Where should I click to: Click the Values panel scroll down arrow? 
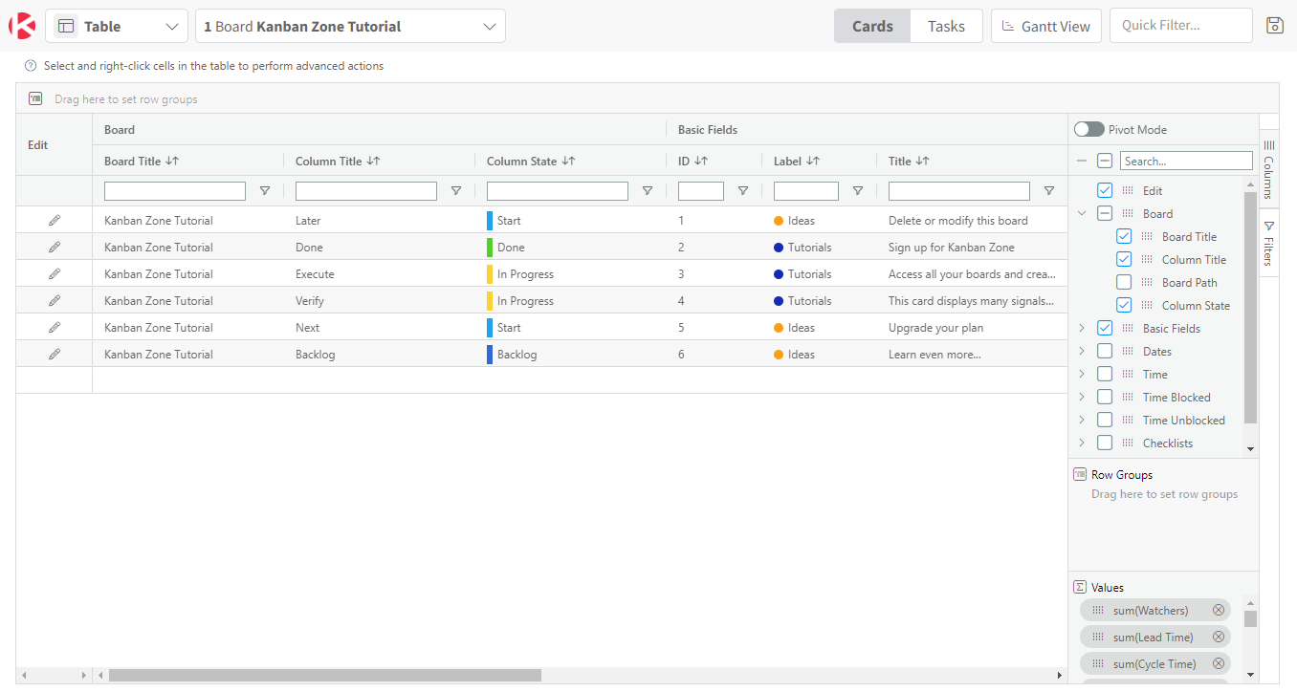[1250, 675]
